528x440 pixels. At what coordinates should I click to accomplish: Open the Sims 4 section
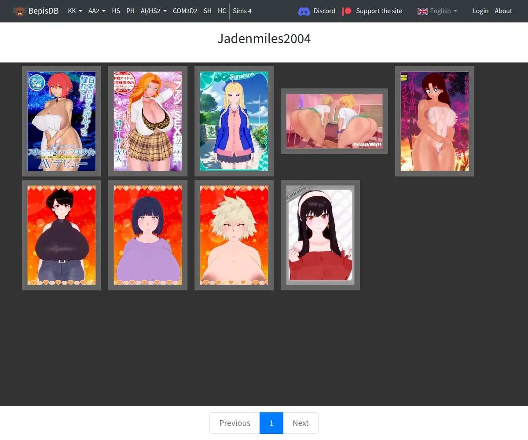(242, 11)
